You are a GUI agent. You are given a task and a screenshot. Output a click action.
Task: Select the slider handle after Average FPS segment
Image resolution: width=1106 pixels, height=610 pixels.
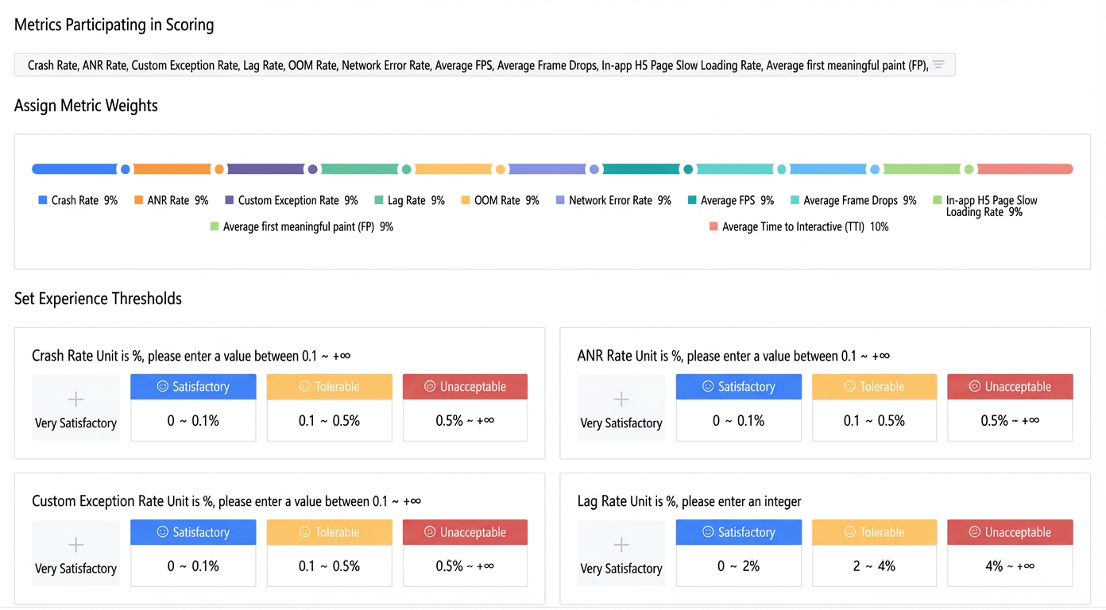click(x=688, y=169)
